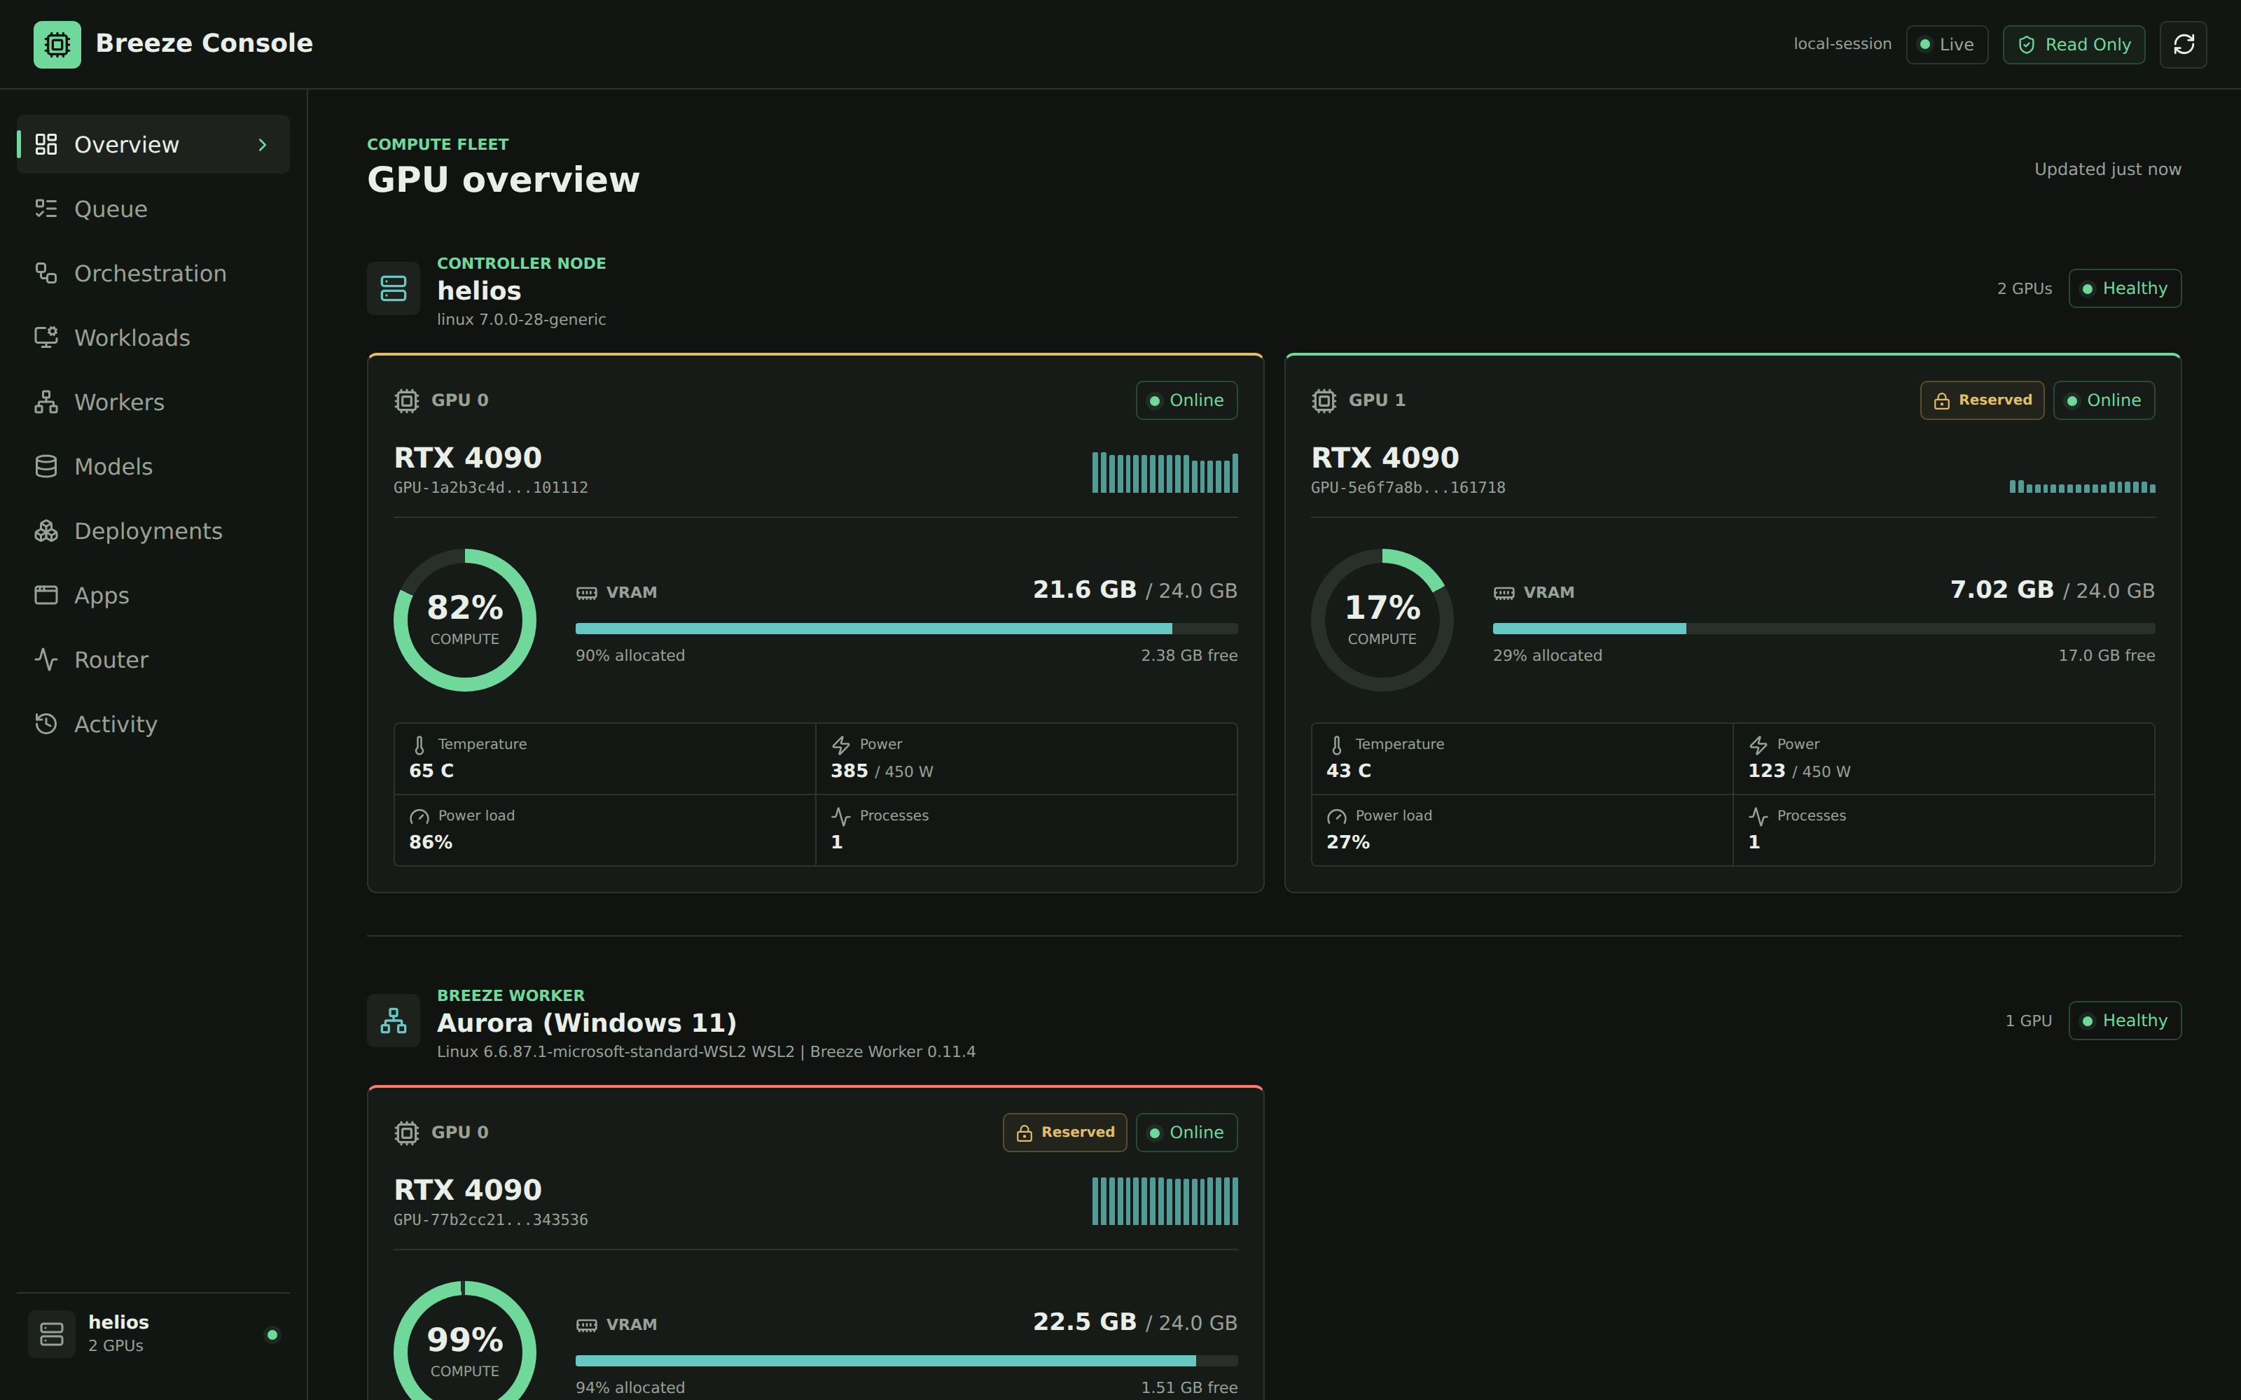Click the Overview grid icon in sidebar

click(x=46, y=144)
